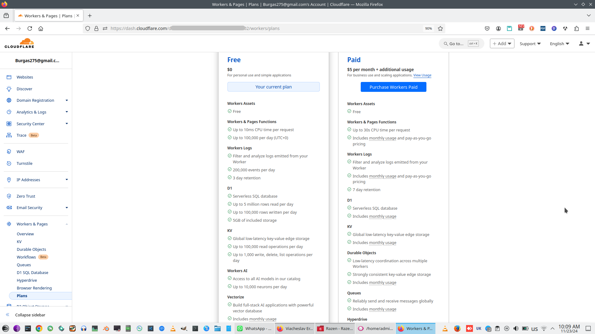Viewport: 595px width, 334px height.
Task: Open the Add dropdown menu
Action: click(x=502, y=44)
